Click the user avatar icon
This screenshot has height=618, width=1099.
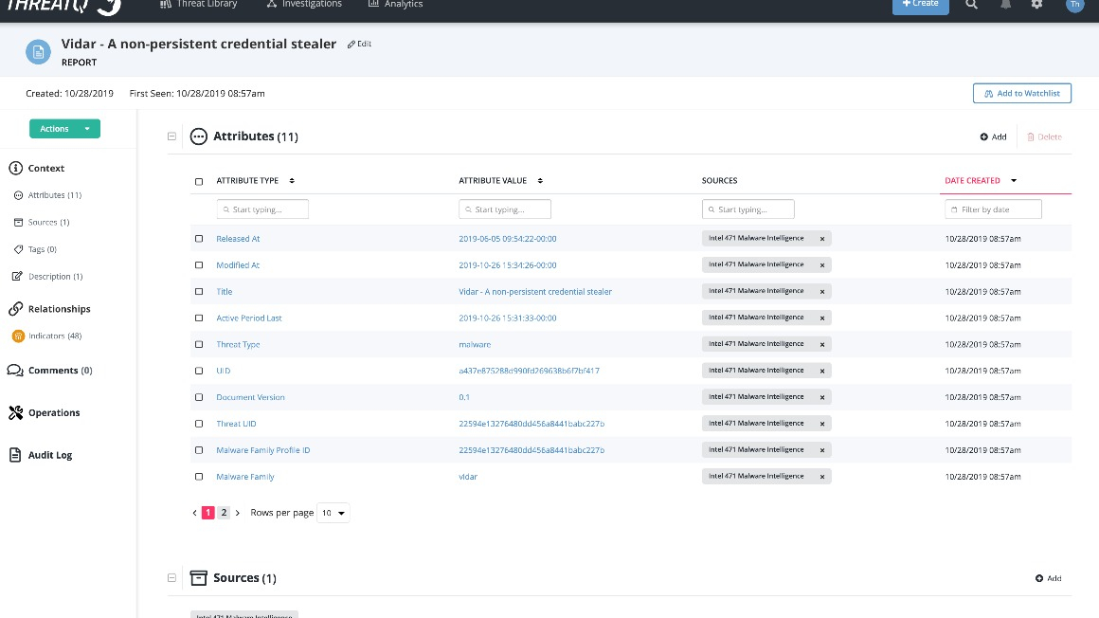point(1073,5)
